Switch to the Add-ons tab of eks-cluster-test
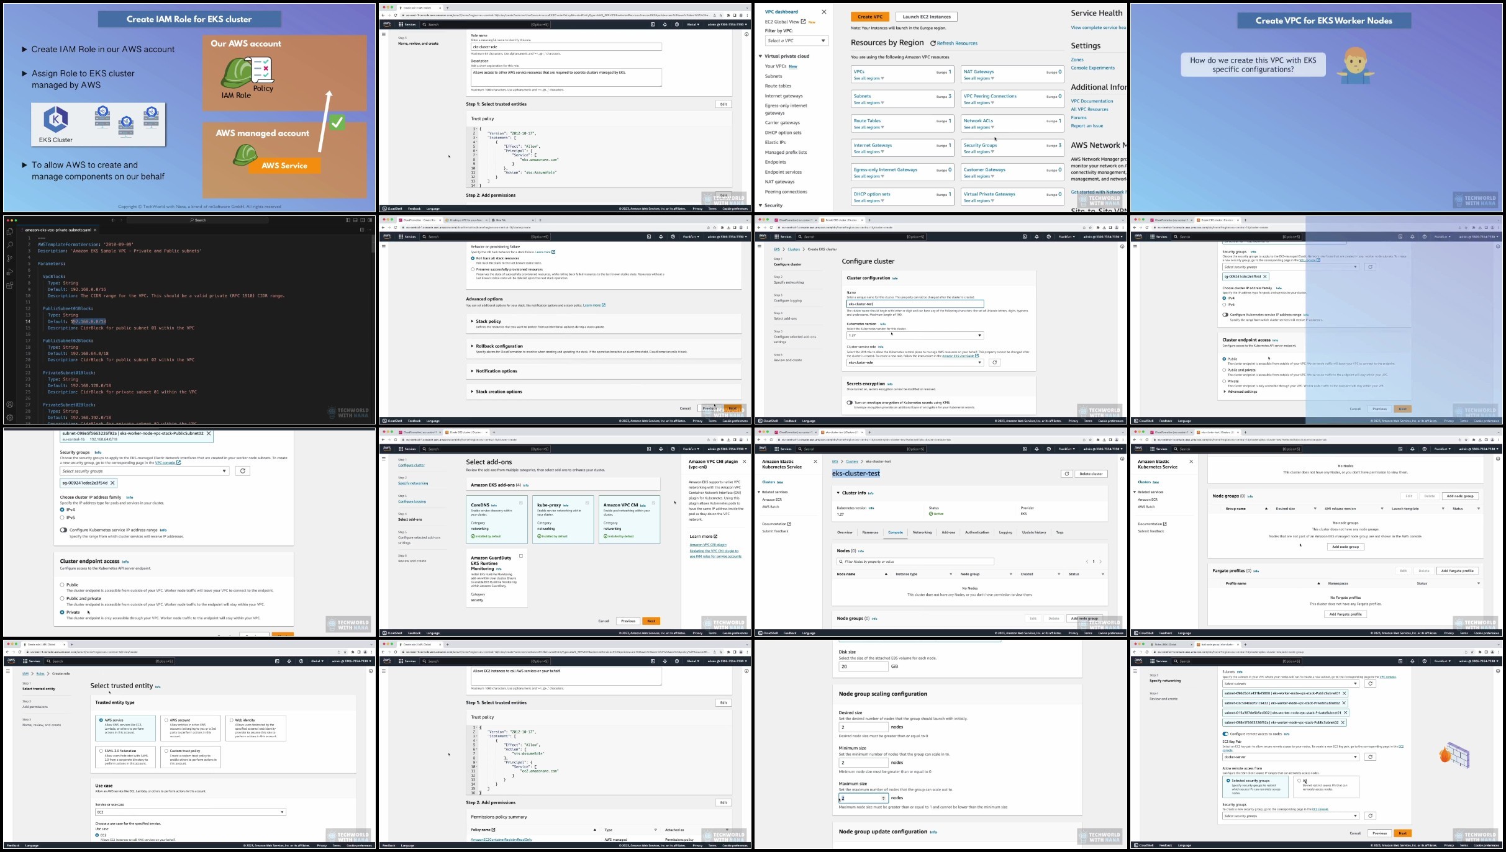 pyautogui.click(x=948, y=532)
